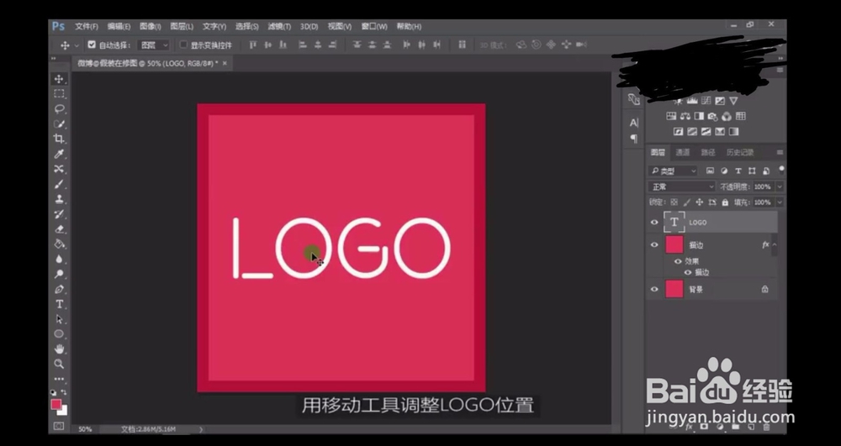
Task: Open the 滤镜(T) menu
Action: pyautogui.click(x=279, y=26)
